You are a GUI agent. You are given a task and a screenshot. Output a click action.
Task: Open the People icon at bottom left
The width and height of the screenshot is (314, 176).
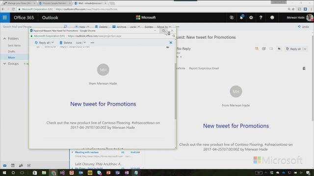(21, 165)
